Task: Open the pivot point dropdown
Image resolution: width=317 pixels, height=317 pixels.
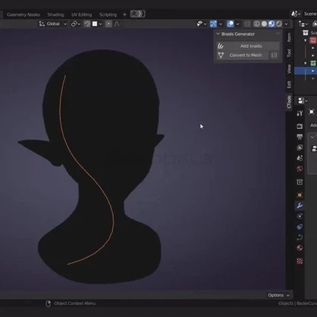Action: point(76,24)
